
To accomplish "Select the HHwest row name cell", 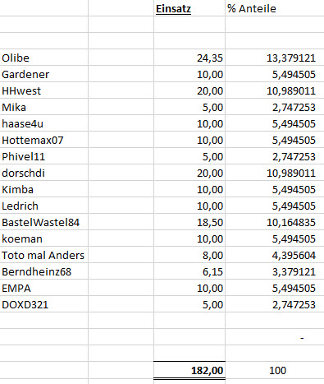I will tap(44, 90).
